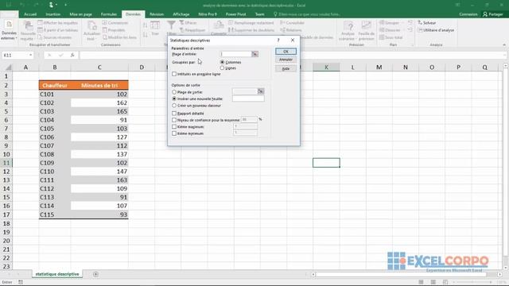Check the Kième maximum checkbox
Image resolution: width=509 pixels, height=286 pixels.
pyautogui.click(x=174, y=127)
